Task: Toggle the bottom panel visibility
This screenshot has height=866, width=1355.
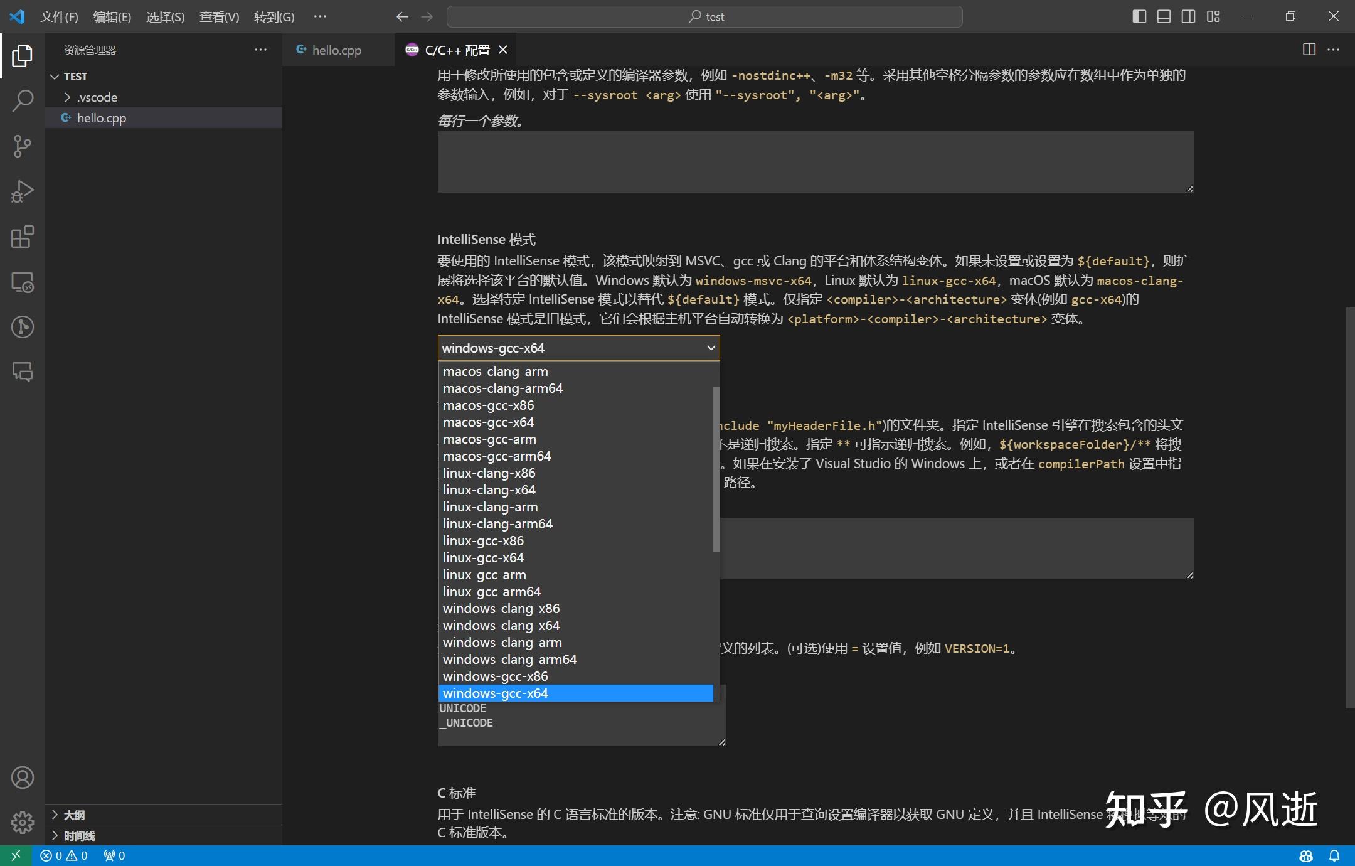Action: (x=1164, y=16)
